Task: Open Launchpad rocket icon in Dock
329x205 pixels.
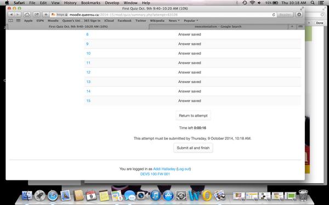Action: point(40,196)
